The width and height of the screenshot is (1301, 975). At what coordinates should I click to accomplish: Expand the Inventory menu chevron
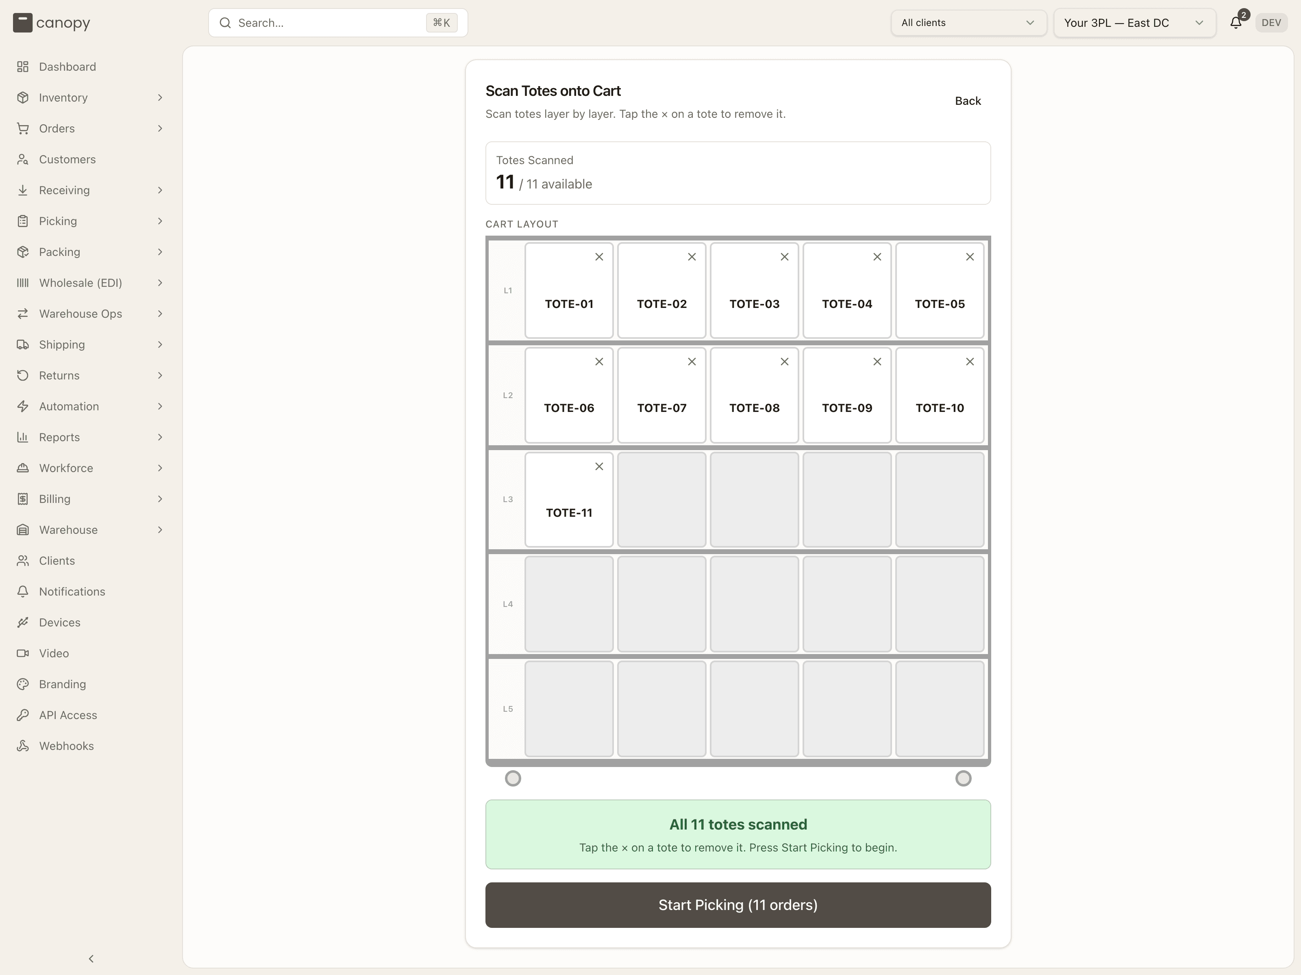coord(160,97)
